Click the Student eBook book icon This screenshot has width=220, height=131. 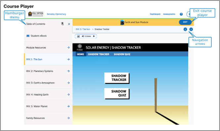(28, 36)
